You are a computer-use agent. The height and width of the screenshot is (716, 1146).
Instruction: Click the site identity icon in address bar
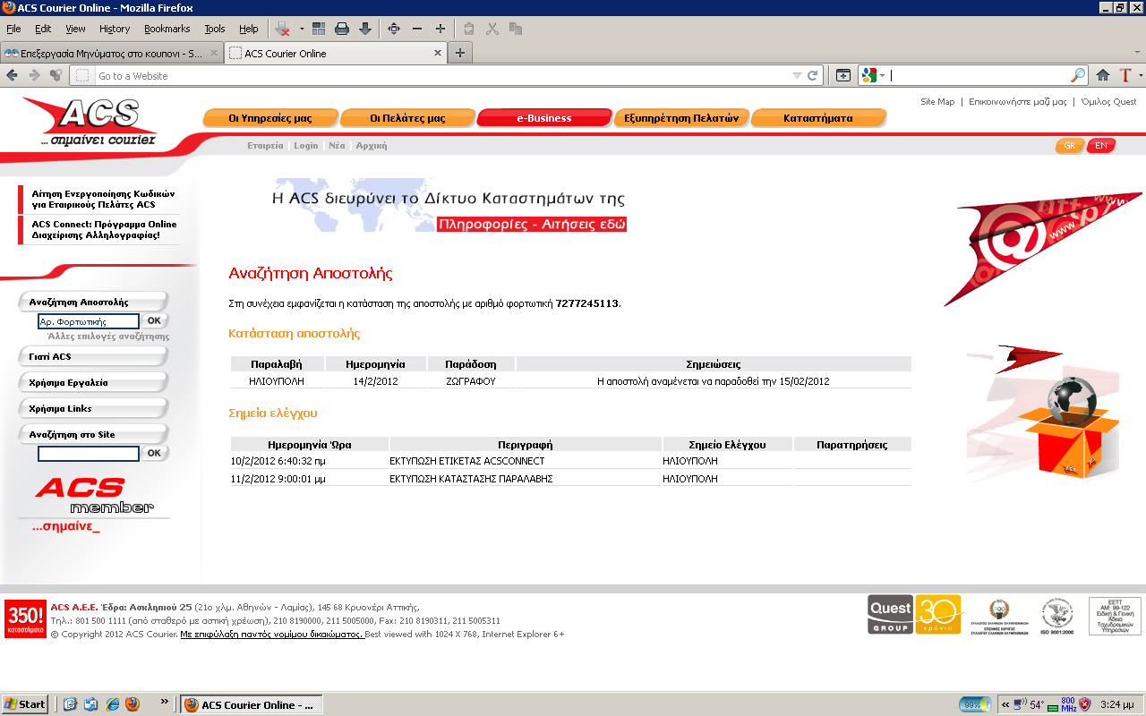(x=82, y=76)
